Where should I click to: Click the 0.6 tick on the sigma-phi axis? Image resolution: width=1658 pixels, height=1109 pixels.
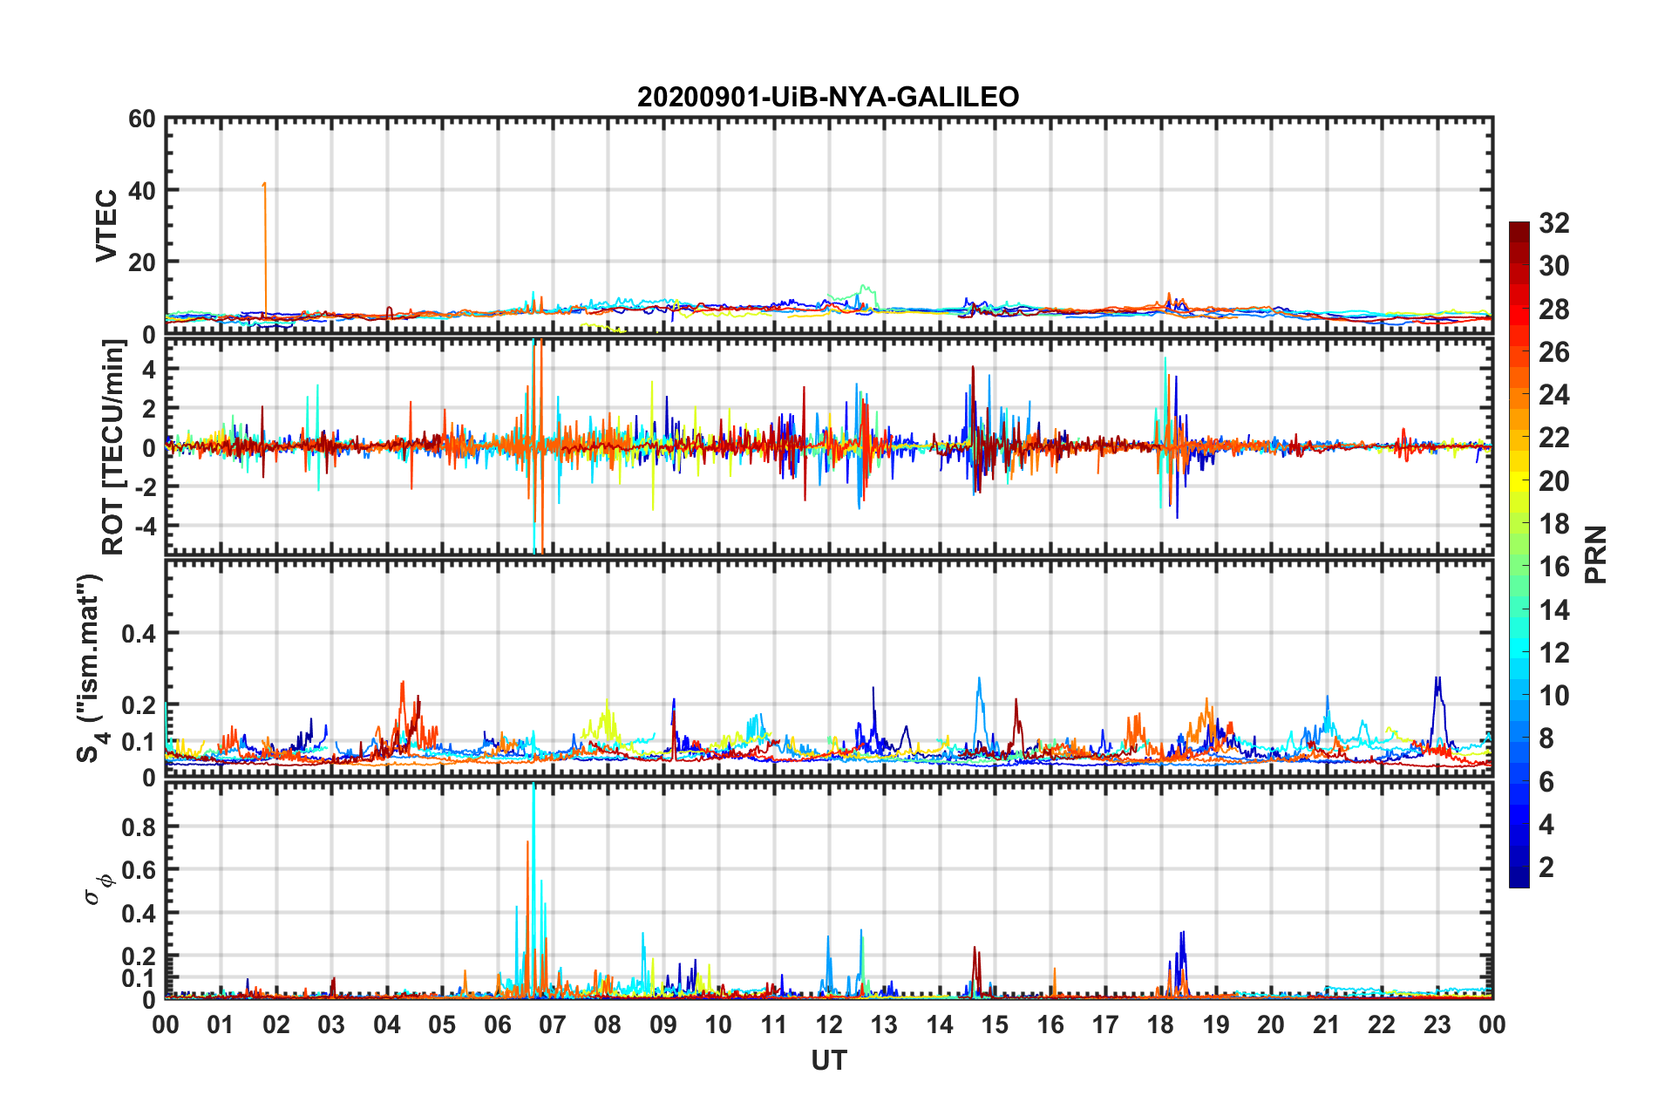click(x=139, y=870)
